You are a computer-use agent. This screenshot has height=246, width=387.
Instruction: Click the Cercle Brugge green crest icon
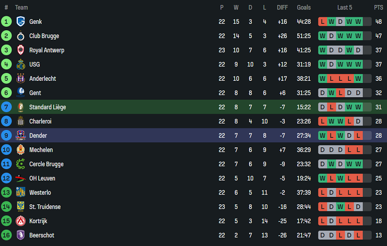click(20, 164)
